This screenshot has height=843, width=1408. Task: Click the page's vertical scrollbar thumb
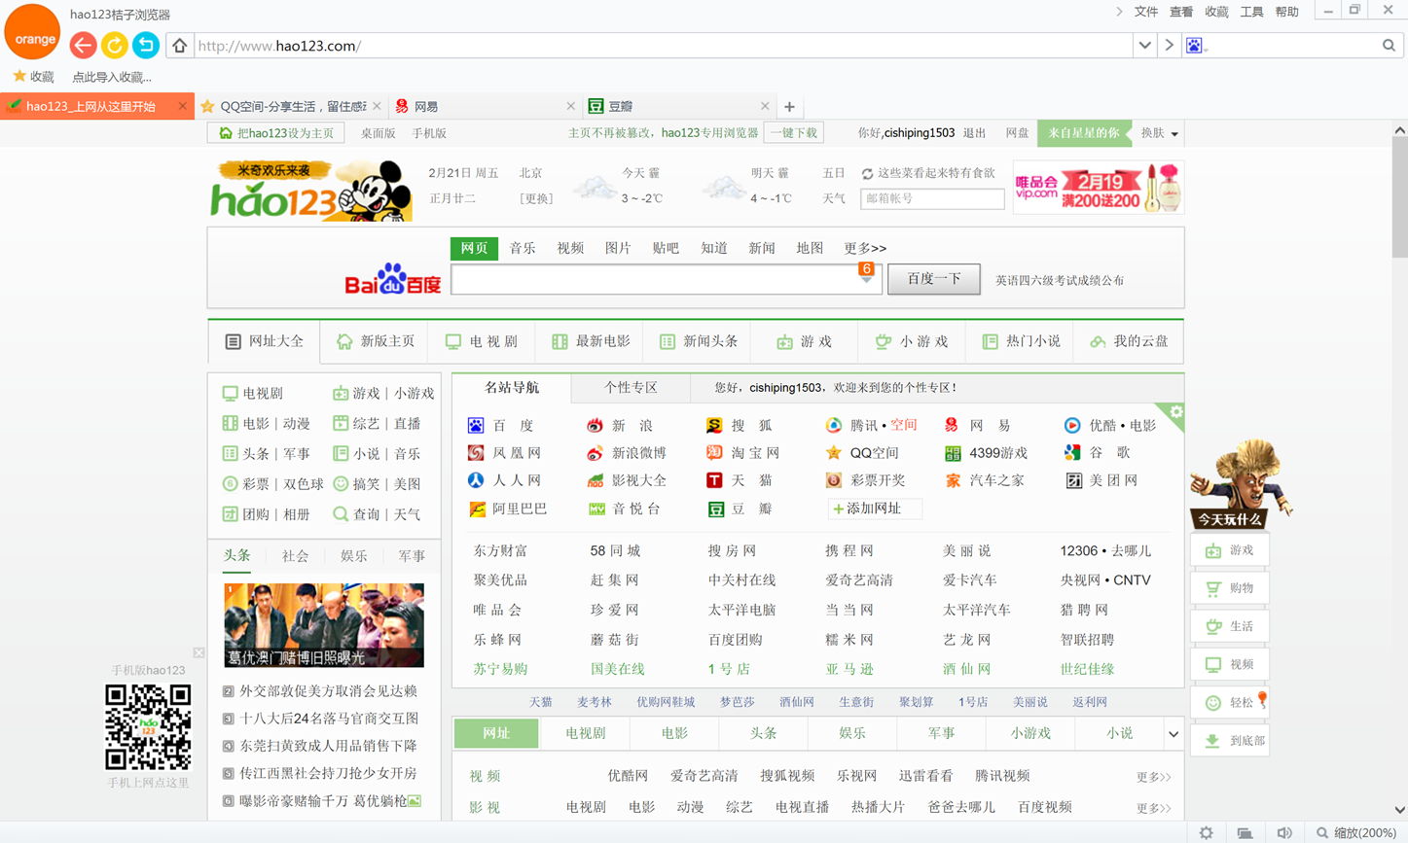[1399, 194]
